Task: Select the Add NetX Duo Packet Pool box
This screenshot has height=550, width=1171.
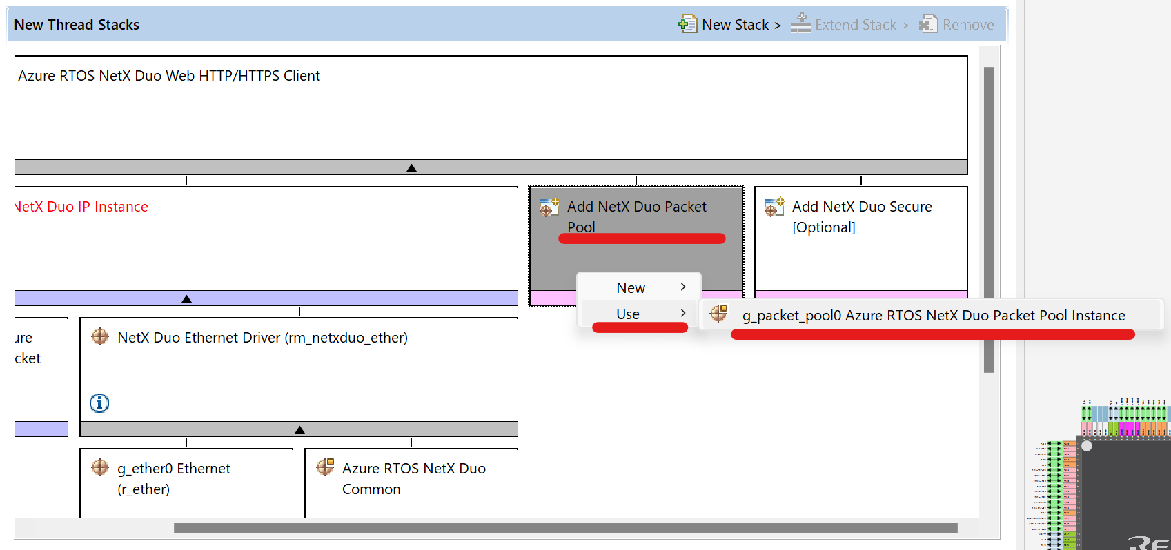Action: tap(636, 246)
